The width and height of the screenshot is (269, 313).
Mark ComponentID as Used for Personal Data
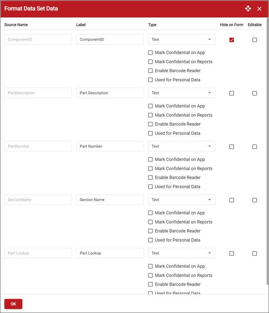pos(151,80)
